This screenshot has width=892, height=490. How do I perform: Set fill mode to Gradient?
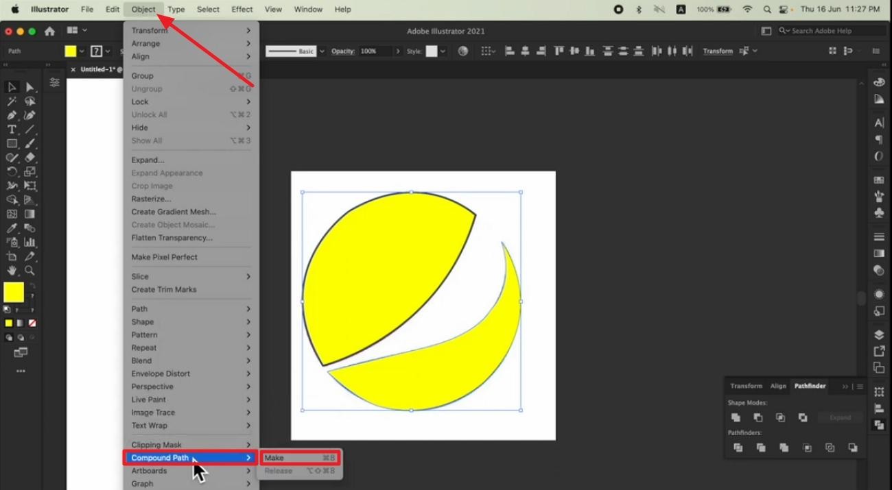(21, 323)
